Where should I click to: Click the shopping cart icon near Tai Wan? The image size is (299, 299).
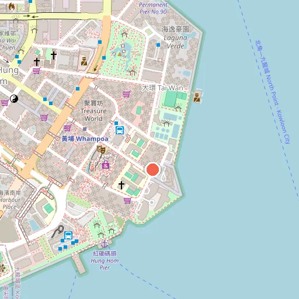point(126,95)
